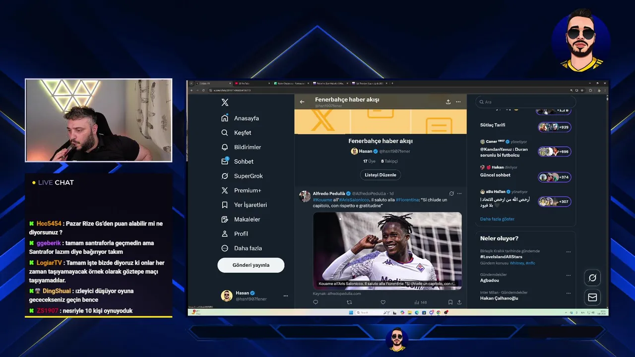Open SuperGrok from the sidebar

click(242, 176)
